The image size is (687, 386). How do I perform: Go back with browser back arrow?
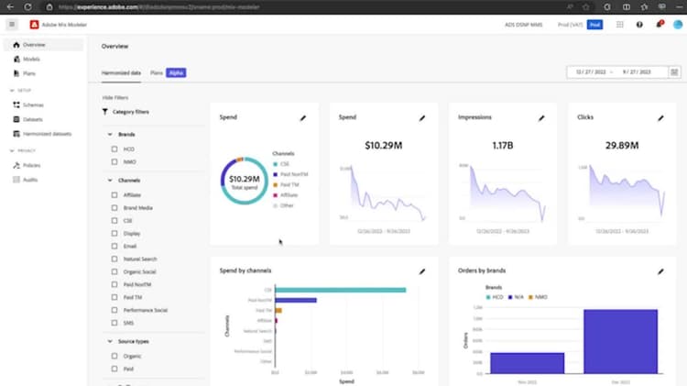10,7
